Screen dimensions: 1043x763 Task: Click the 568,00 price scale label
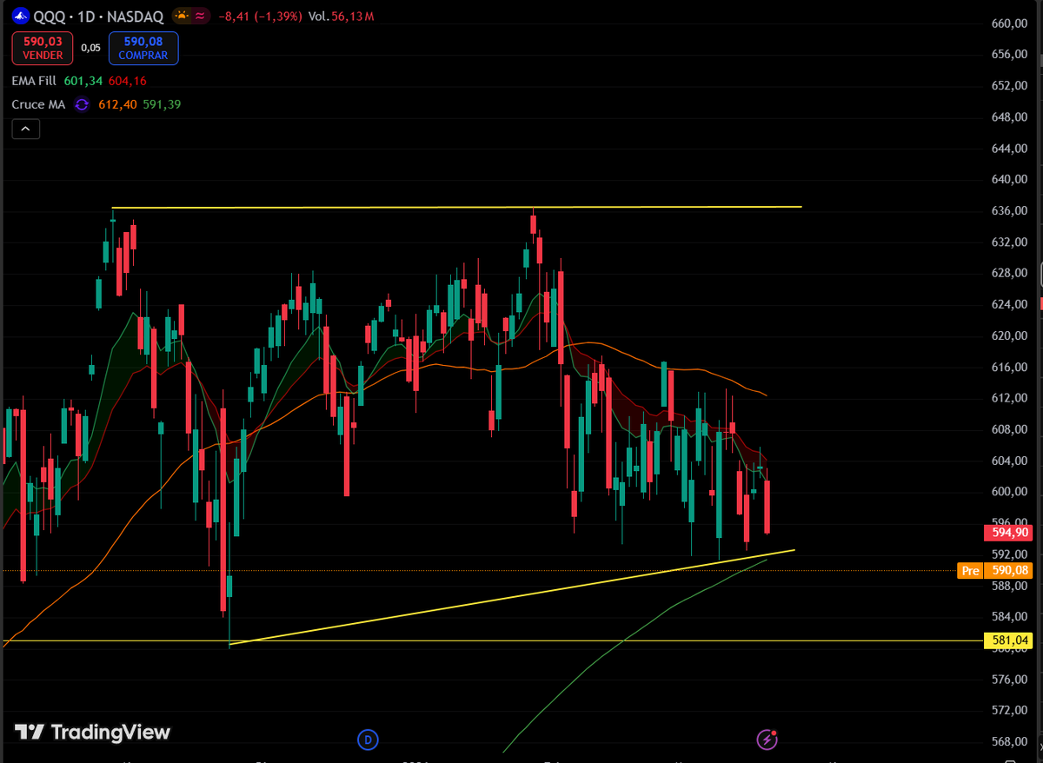coord(1009,741)
